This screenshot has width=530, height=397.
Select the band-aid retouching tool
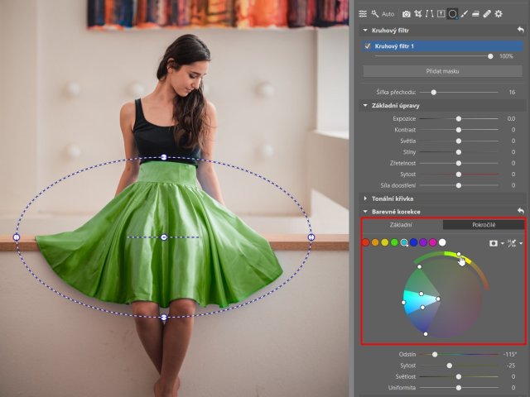pyautogui.click(x=487, y=14)
